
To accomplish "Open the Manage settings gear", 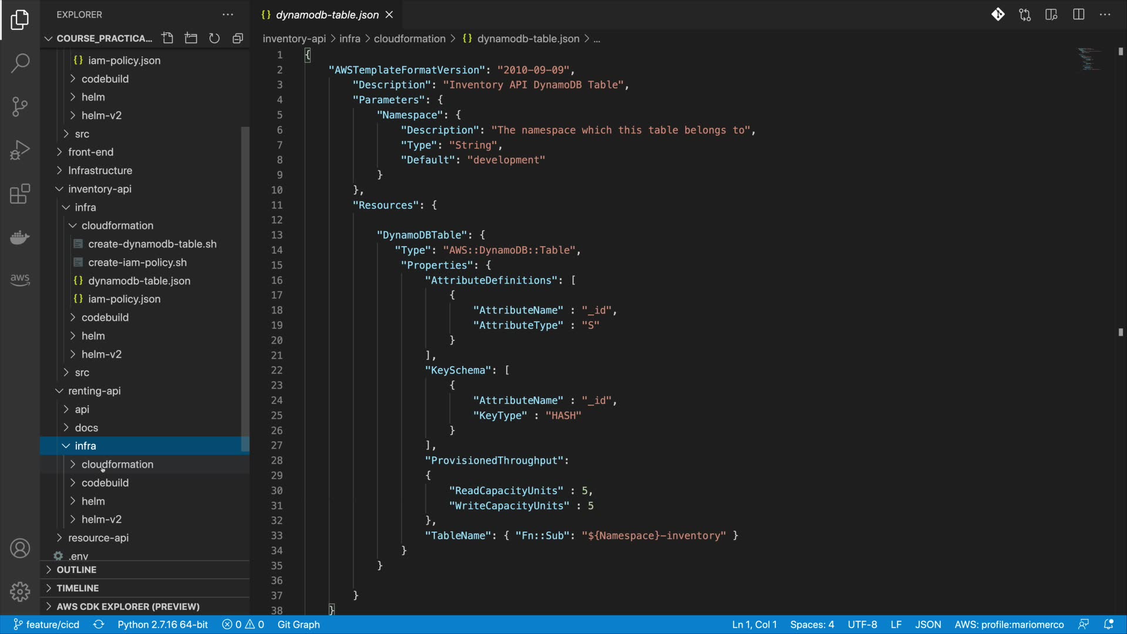I will coord(20,591).
